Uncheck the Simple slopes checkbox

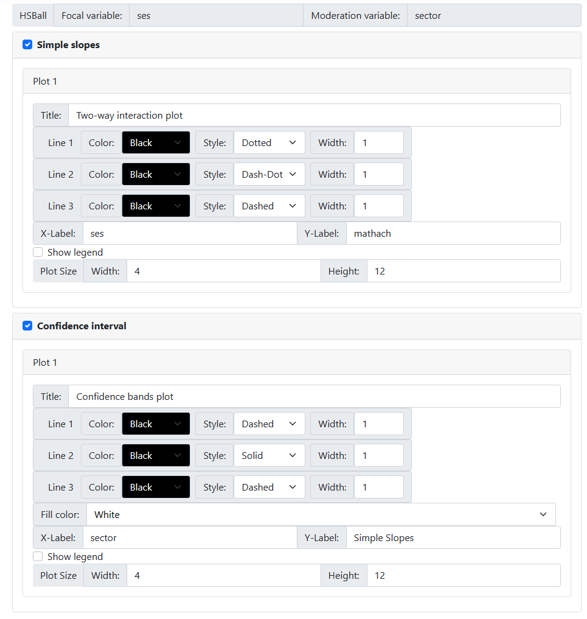[x=27, y=45]
